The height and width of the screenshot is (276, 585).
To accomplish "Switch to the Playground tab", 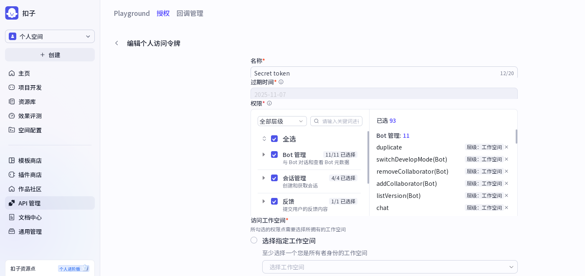I will click(132, 13).
